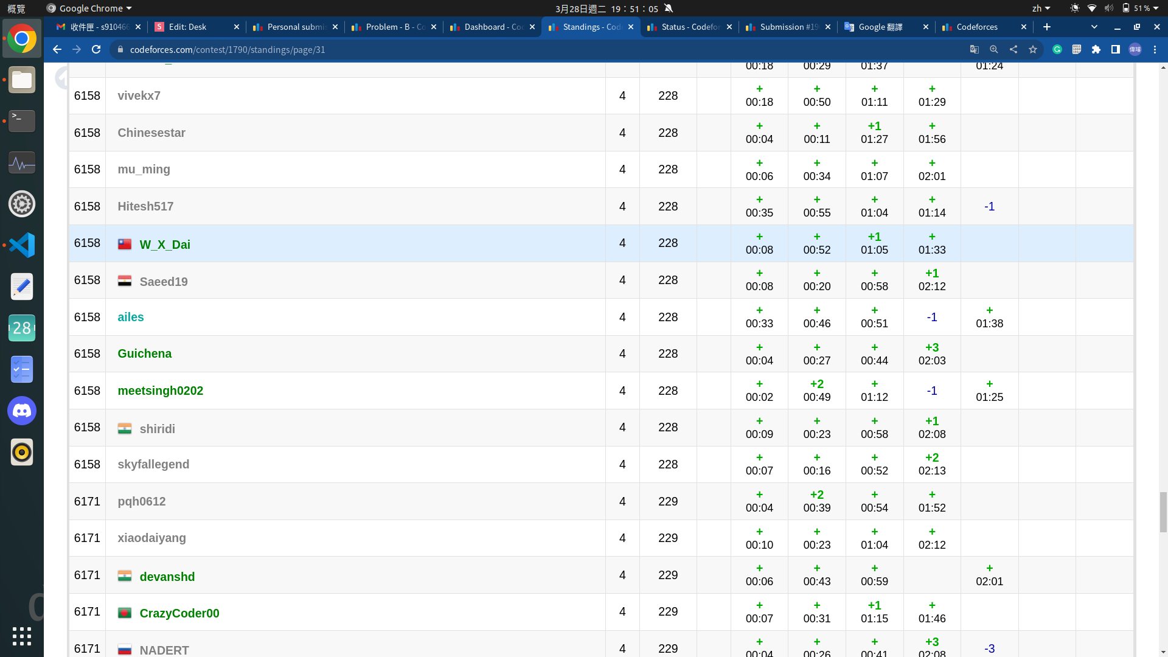Open meetsingh0202 user profile link
The image size is (1168, 657).
click(x=160, y=391)
